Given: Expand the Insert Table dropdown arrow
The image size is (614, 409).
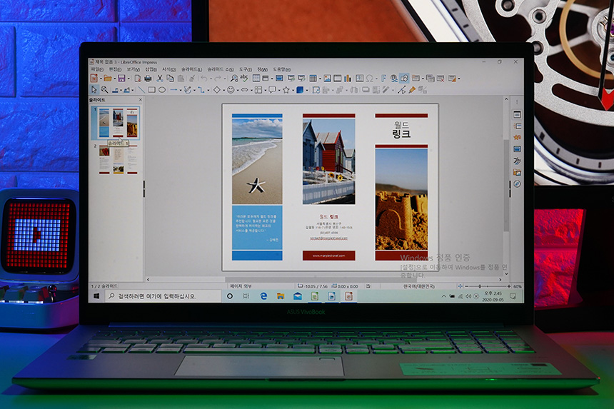Looking at the screenshot, I should click(318, 79).
